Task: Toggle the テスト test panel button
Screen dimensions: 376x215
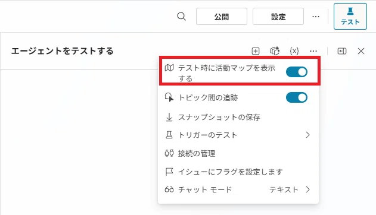Action: [350, 16]
